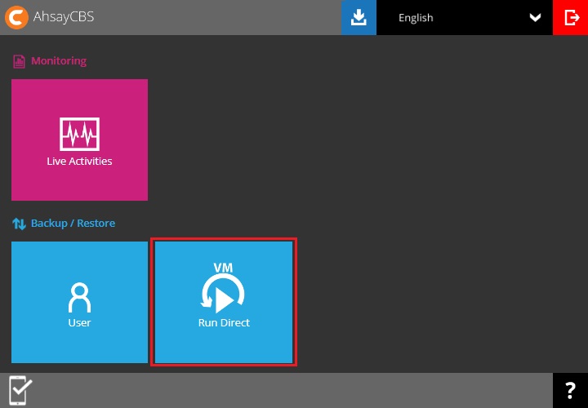Click the red logout icon
Image resolution: width=588 pixels, height=408 pixels.
(x=570, y=18)
